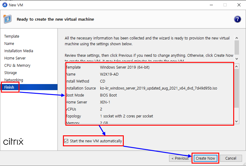Open the Networking step
This screenshot has height=166, width=246.
[x=14, y=80]
